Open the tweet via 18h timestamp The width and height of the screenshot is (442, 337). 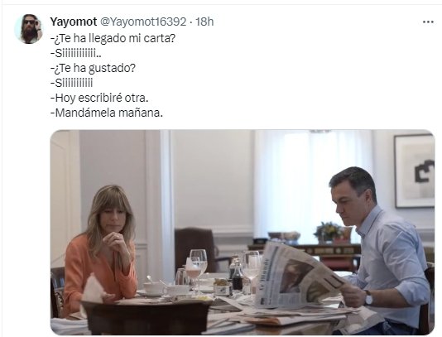coord(204,22)
